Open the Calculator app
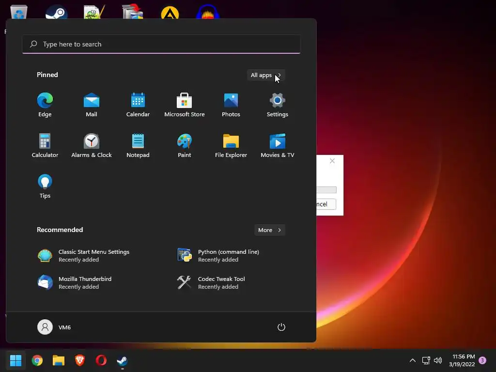Viewport: 496px width, 372px height. [x=45, y=146]
